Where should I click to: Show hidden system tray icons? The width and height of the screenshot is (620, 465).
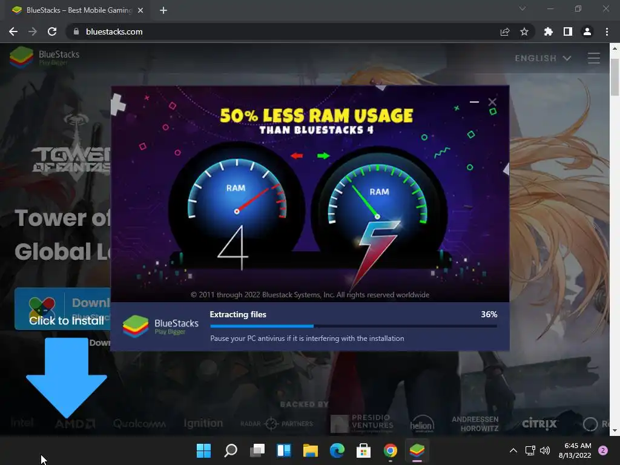click(513, 450)
